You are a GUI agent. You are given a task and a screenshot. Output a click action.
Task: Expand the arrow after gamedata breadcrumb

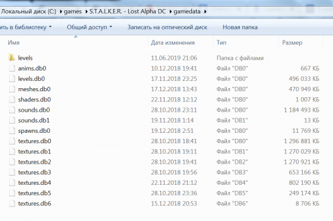coord(205,11)
